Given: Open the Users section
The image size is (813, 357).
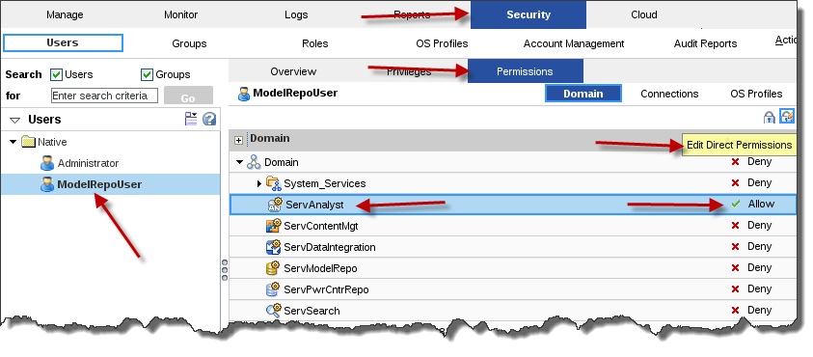Looking at the screenshot, I should coord(63,43).
